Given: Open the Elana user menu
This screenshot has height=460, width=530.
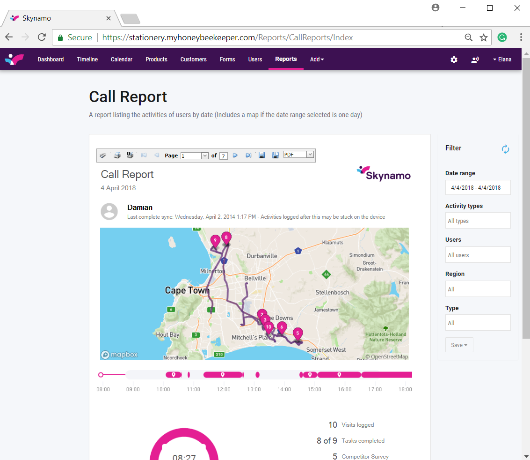Looking at the screenshot, I should pyautogui.click(x=502, y=59).
